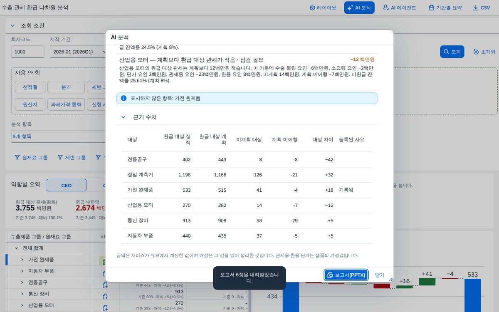Click the green +16 waterfall bar
Screen dimensions: 499x312
(x=404, y=287)
